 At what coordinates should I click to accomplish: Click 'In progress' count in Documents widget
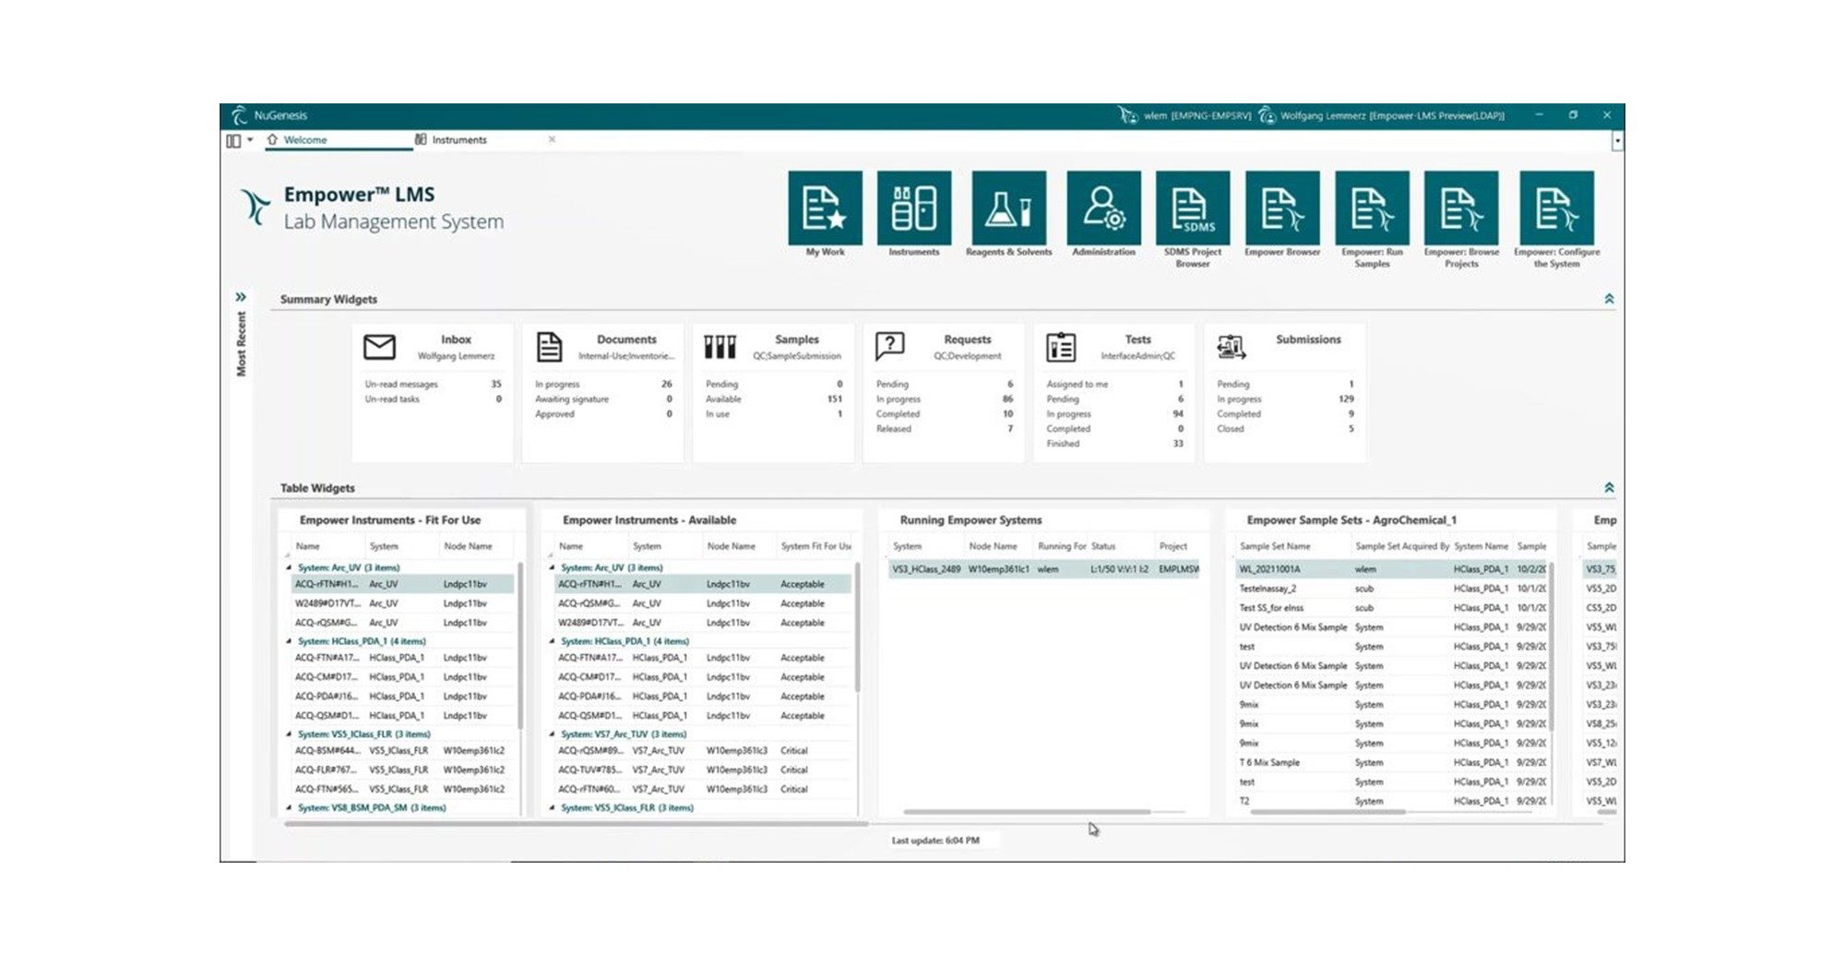tap(666, 384)
